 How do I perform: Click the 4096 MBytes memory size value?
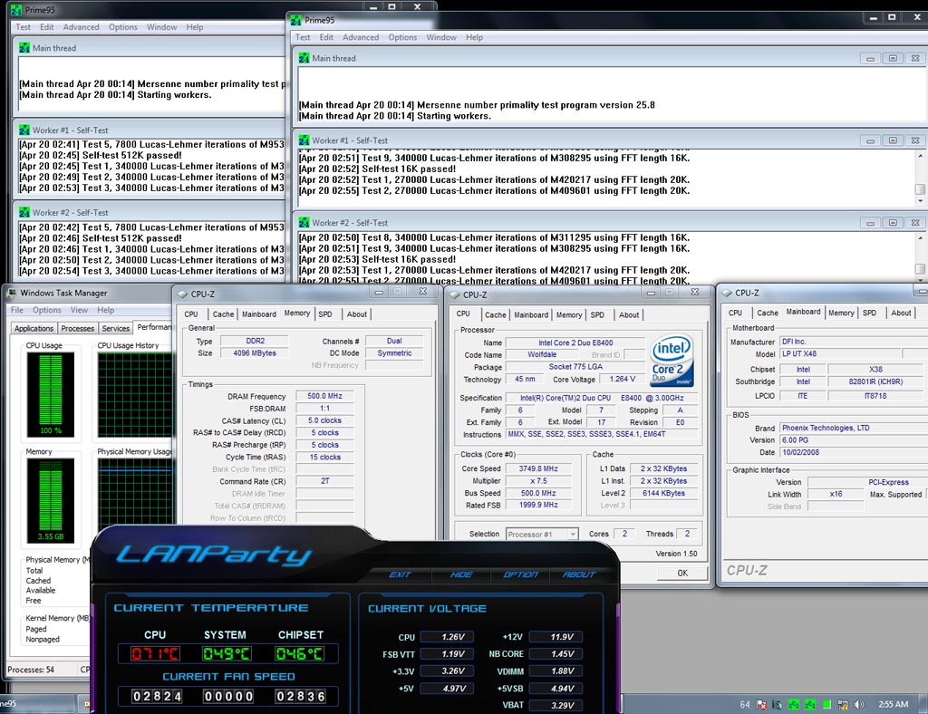[x=255, y=353]
